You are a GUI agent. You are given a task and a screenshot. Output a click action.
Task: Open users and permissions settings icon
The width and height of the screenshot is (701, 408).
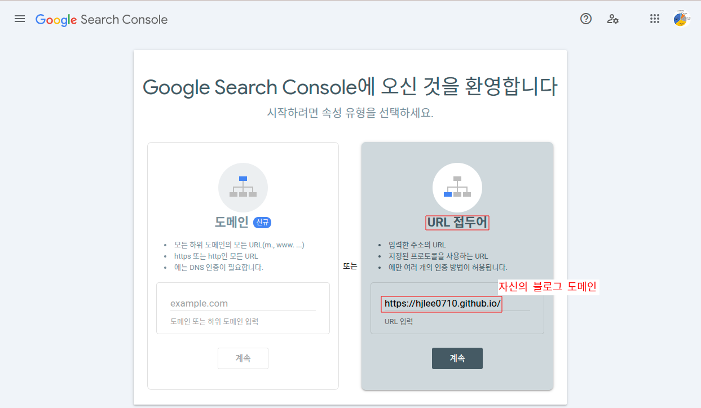pos(613,19)
